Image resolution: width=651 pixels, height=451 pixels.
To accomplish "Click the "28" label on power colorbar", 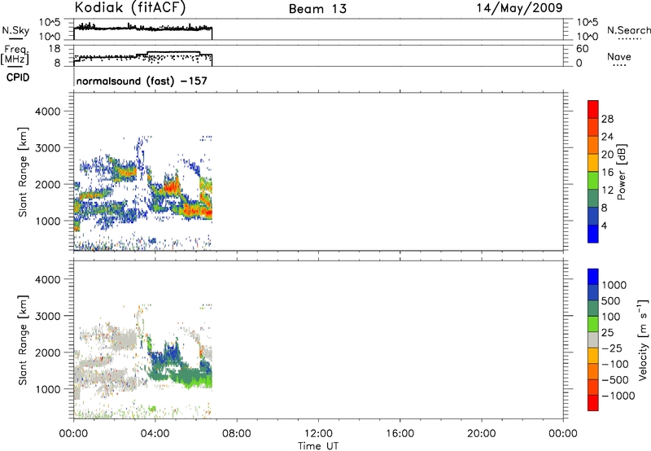I will (x=607, y=119).
